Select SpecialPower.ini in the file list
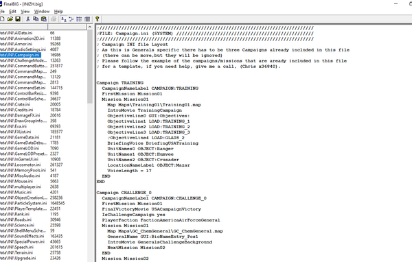Viewport: 412px width, 262px height. pos(23,242)
